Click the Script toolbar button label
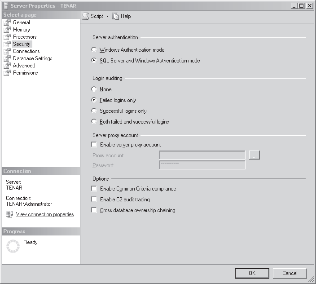This screenshot has width=316, height=284. point(97,16)
